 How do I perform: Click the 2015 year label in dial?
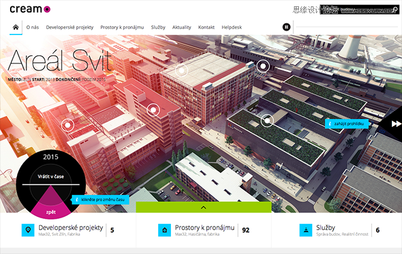[x=51, y=157]
